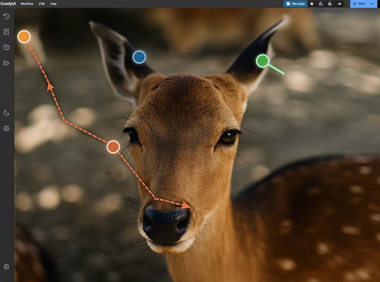Click the dotted drag handle beside Run

[347, 4]
